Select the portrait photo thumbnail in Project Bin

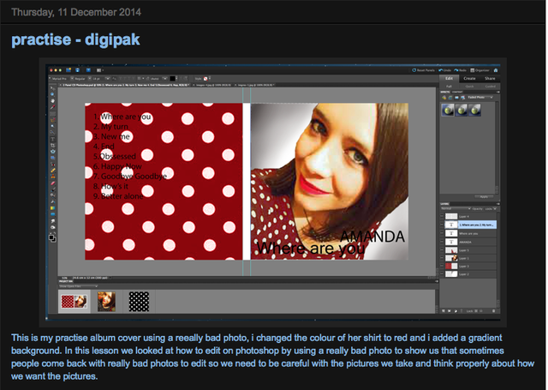click(106, 301)
